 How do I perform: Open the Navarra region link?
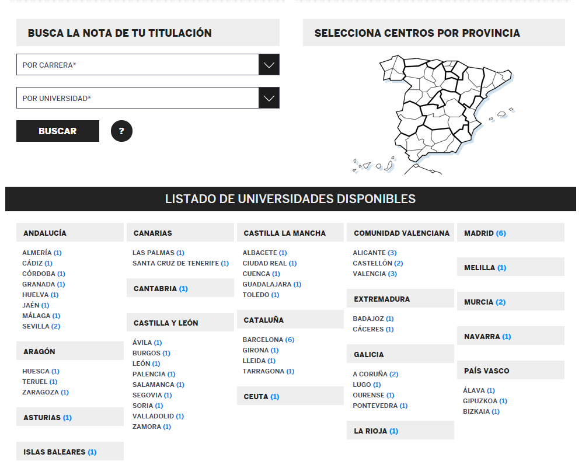tap(487, 337)
